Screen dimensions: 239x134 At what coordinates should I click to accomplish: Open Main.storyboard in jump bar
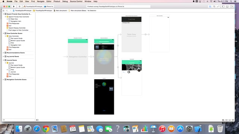coord(60,11)
